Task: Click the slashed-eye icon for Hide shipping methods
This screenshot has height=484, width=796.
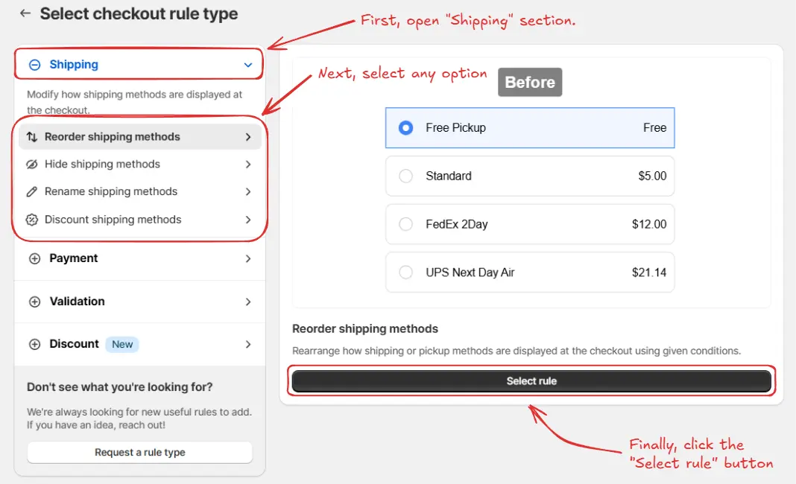Action: click(33, 164)
